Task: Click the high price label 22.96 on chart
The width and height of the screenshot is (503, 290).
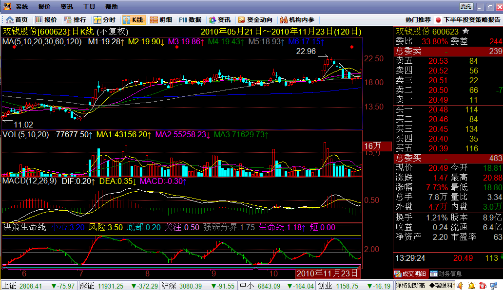Action: [x=306, y=51]
